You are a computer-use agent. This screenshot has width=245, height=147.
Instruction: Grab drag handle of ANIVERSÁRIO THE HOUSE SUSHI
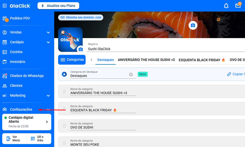click(x=64, y=91)
